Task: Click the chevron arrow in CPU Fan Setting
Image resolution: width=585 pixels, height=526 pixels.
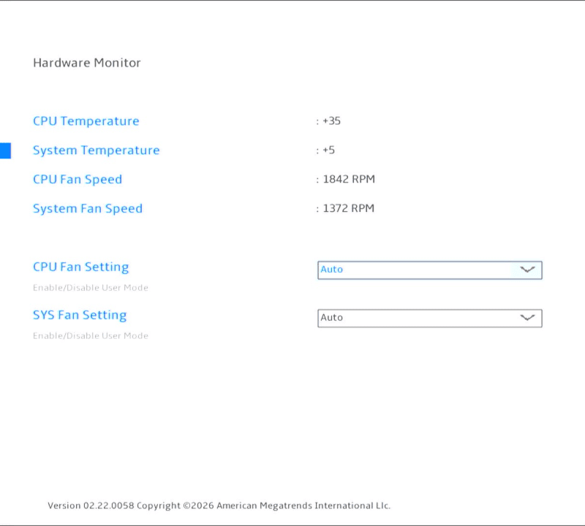Action: coord(527,270)
